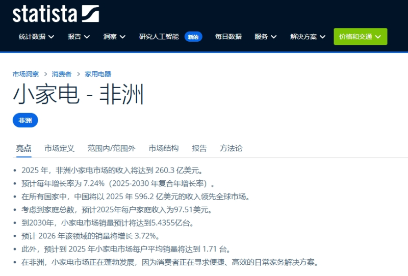408x276 pixels.
Task: Open the 方法论 tab
Action: click(231, 148)
